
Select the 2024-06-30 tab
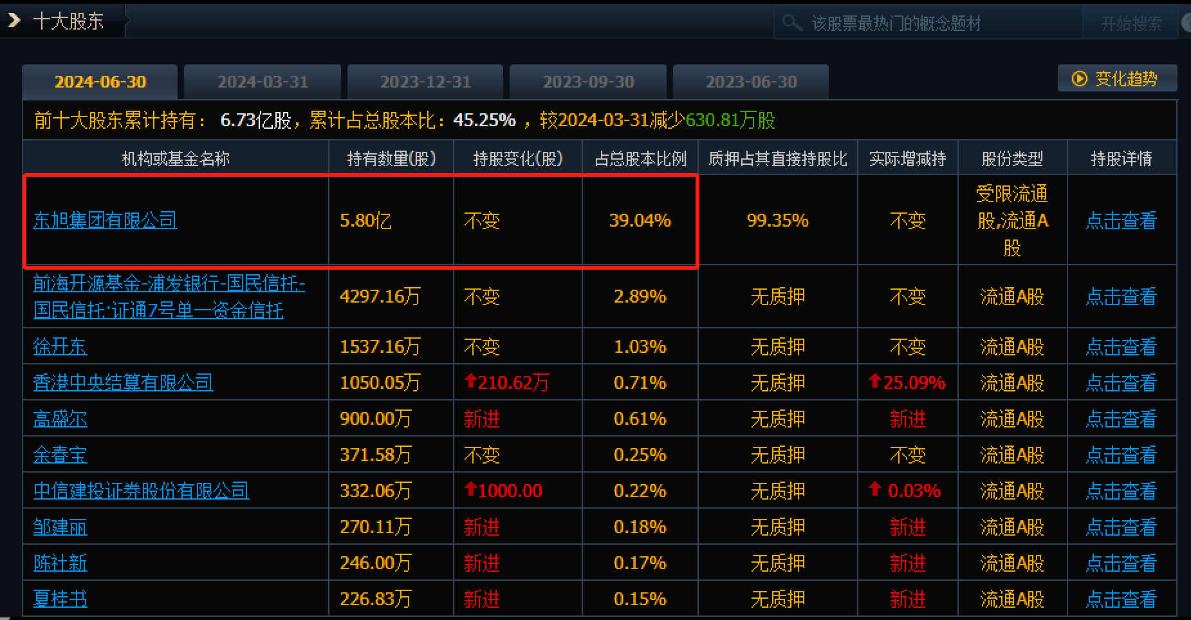click(x=100, y=82)
